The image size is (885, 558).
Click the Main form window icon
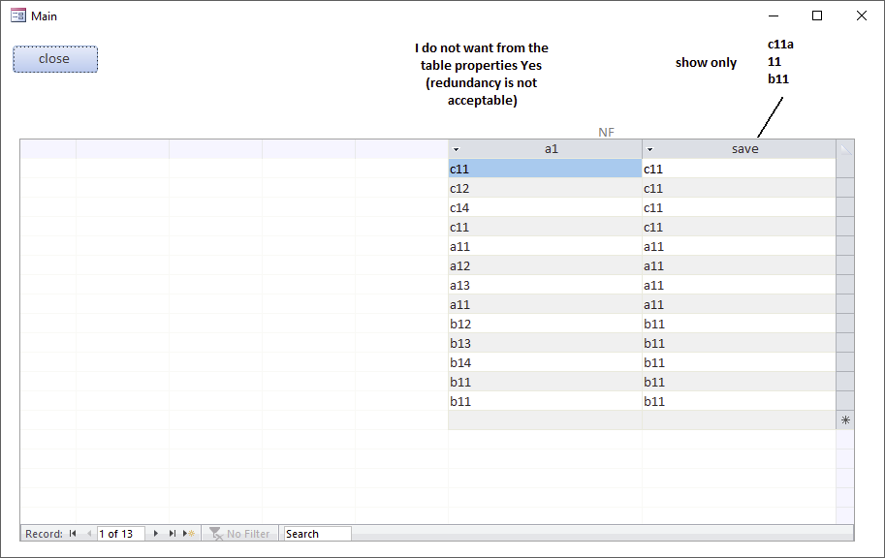18,15
